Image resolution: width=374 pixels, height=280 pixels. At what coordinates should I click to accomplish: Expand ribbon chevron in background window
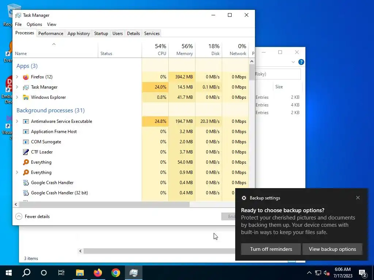pyautogui.click(x=293, y=62)
